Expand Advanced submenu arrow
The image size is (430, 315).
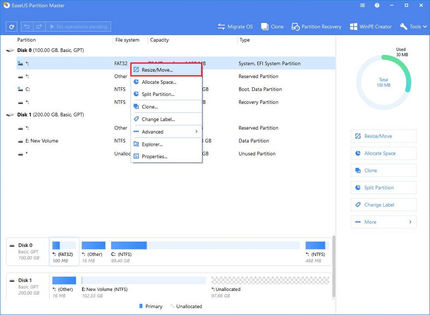point(197,132)
